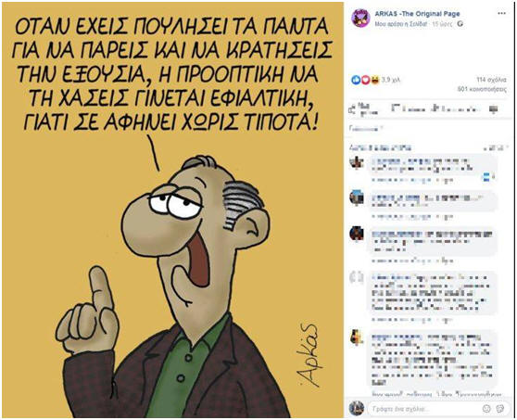517x420 pixels.
Task: Open the ARKAS -The Original Page link
Action: (417, 14)
